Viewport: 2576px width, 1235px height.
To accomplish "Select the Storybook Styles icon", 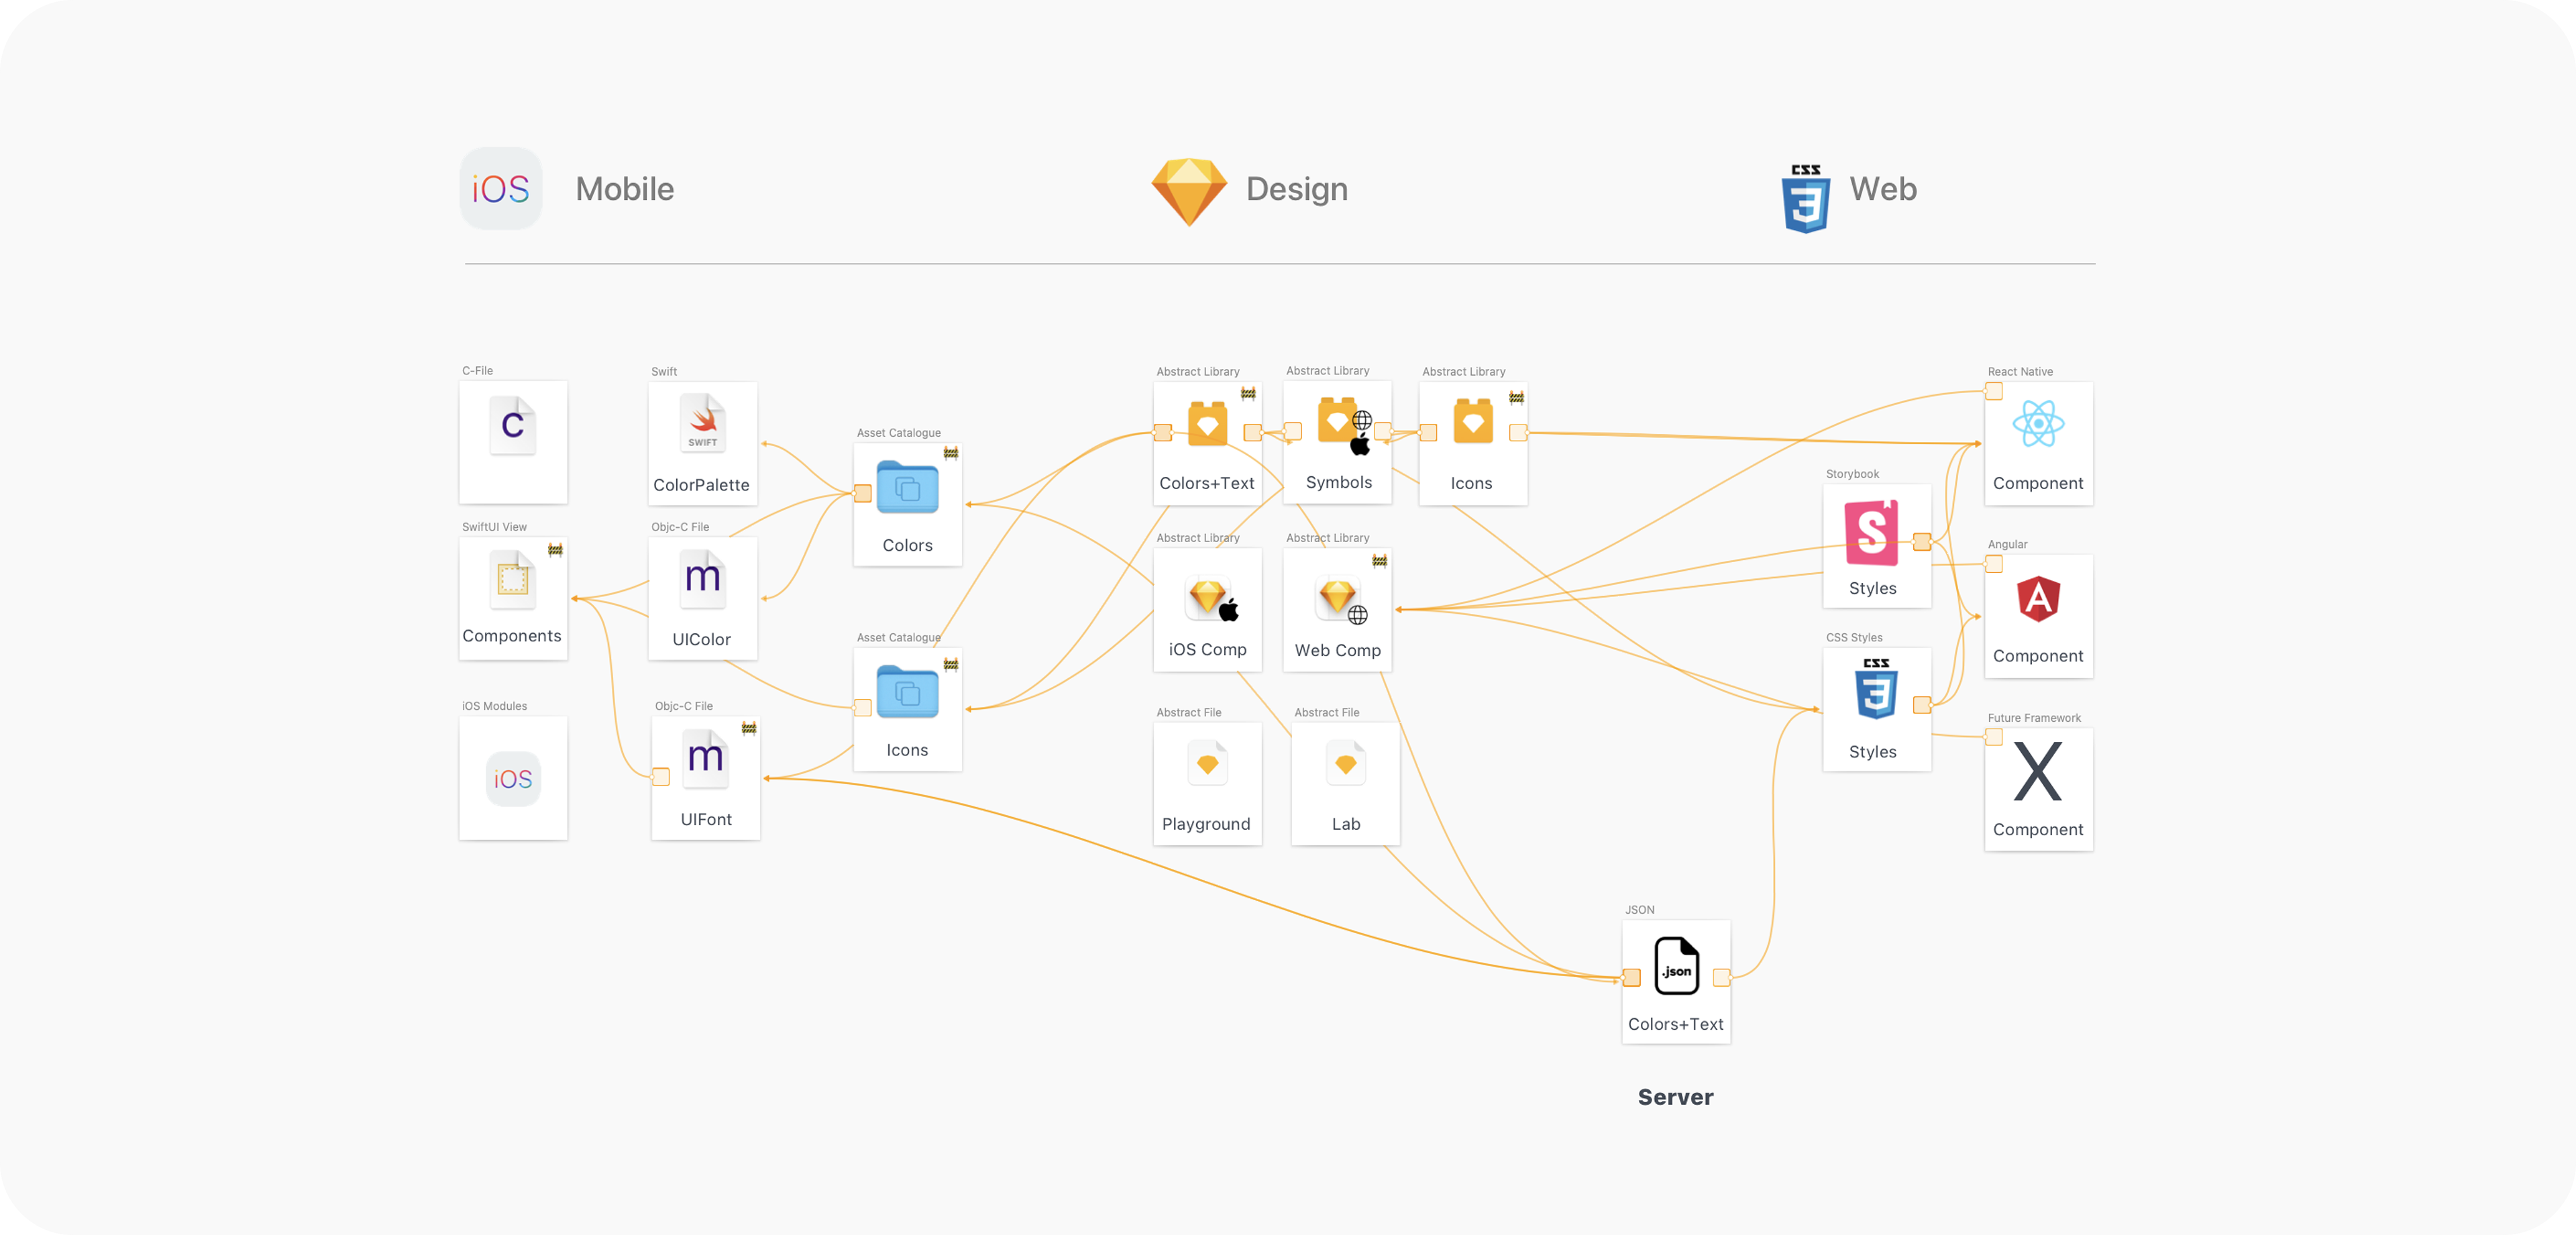I will pyautogui.click(x=1871, y=532).
